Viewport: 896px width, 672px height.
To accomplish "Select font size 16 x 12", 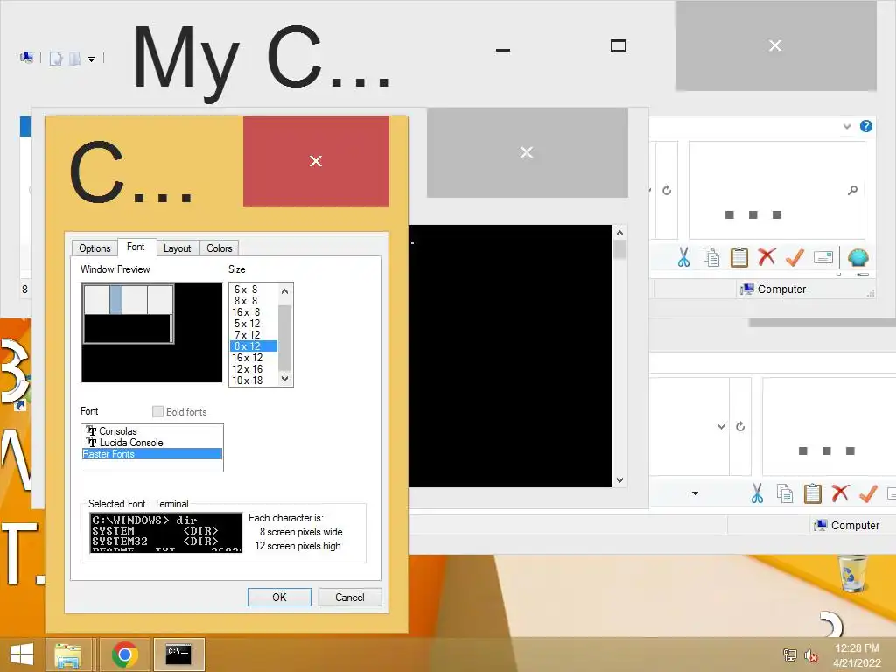I will [x=254, y=358].
